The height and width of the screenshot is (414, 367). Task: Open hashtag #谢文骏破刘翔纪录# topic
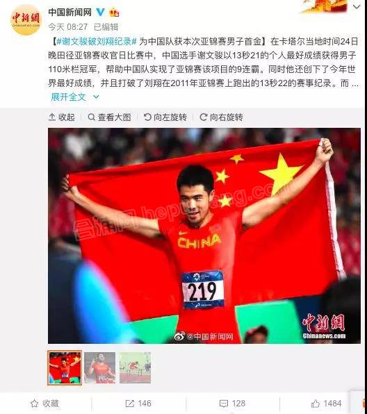[97, 42]
